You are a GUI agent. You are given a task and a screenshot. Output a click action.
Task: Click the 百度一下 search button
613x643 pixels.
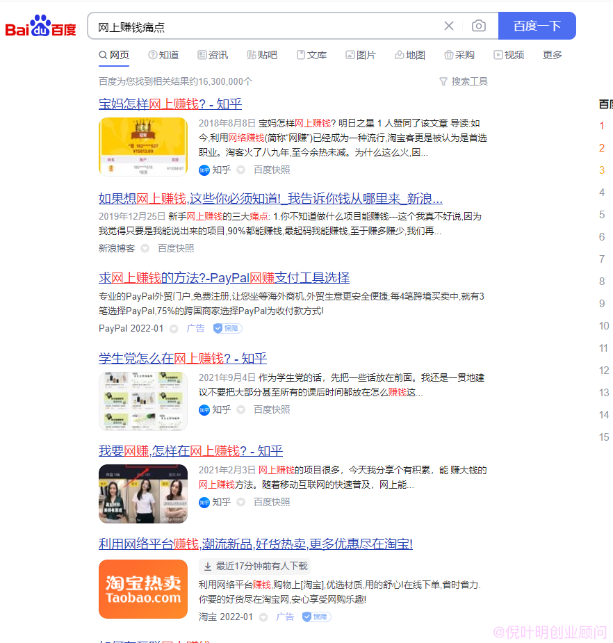pos(537,26)
